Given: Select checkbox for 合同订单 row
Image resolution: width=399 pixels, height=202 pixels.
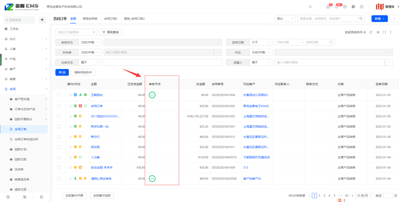Looking at the screenshot, I should [59, 106].
